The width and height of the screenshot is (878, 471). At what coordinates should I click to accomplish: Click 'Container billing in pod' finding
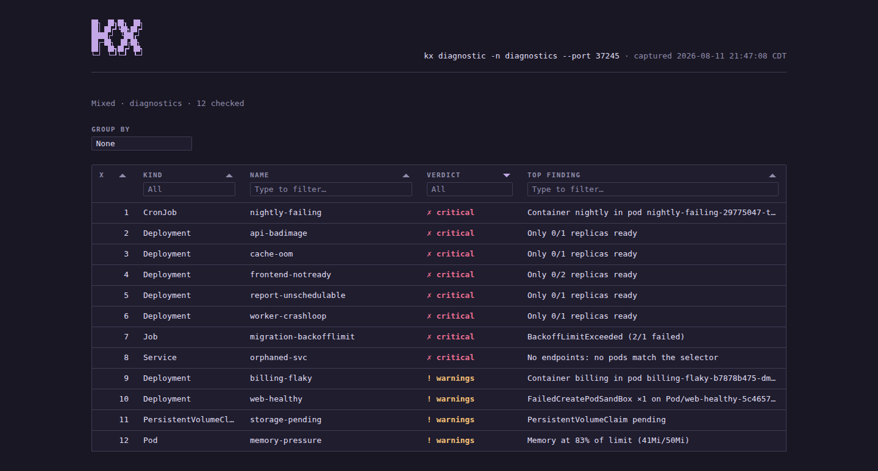point(652,378)
